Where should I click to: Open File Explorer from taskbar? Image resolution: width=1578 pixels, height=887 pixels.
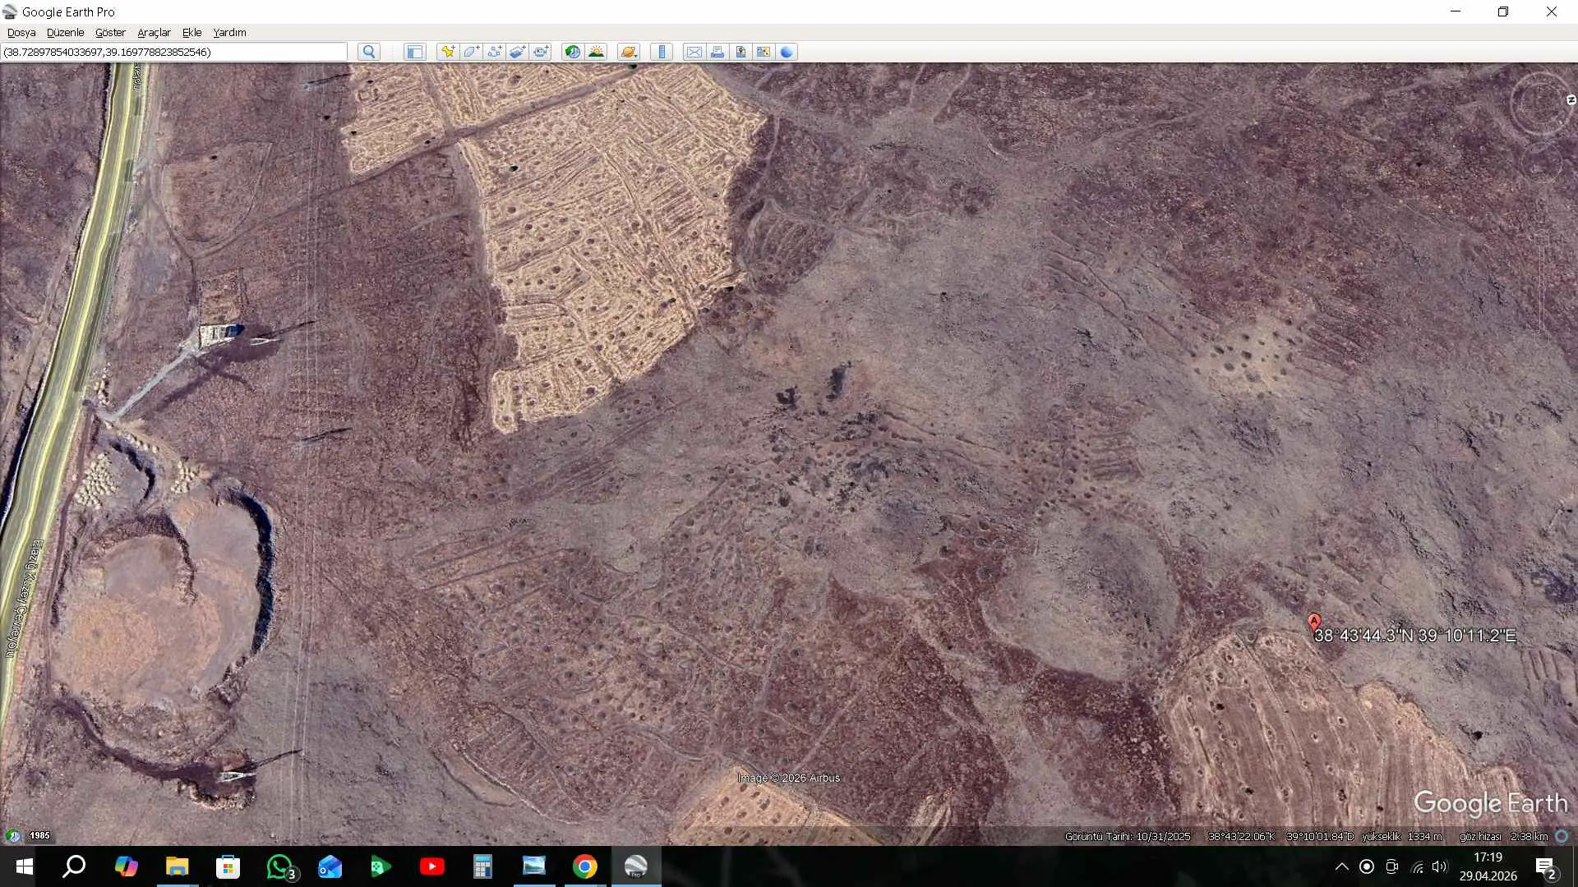(x=178, y=866)
